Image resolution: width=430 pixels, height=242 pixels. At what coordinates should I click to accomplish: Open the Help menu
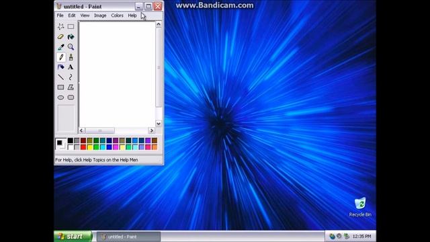tap(132, 15)
